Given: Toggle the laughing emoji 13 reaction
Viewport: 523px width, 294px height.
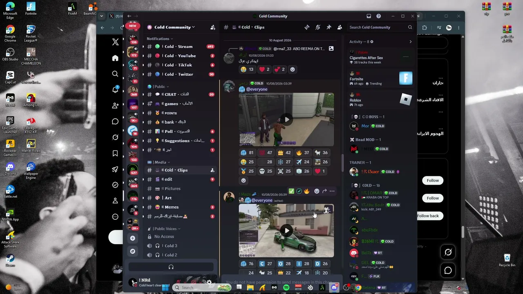Looking at the screenshot, I should tap(248, 69).
